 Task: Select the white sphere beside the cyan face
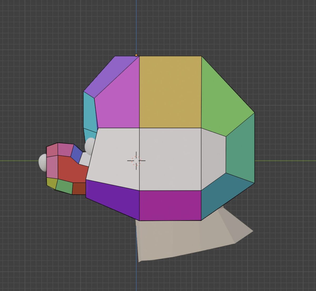coord(90,145)
